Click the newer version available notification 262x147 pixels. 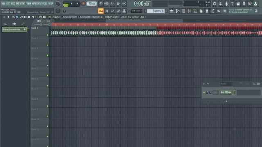click(x=240, y=11)
